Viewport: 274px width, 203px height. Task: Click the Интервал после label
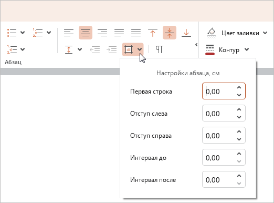[x=153, y=180]
